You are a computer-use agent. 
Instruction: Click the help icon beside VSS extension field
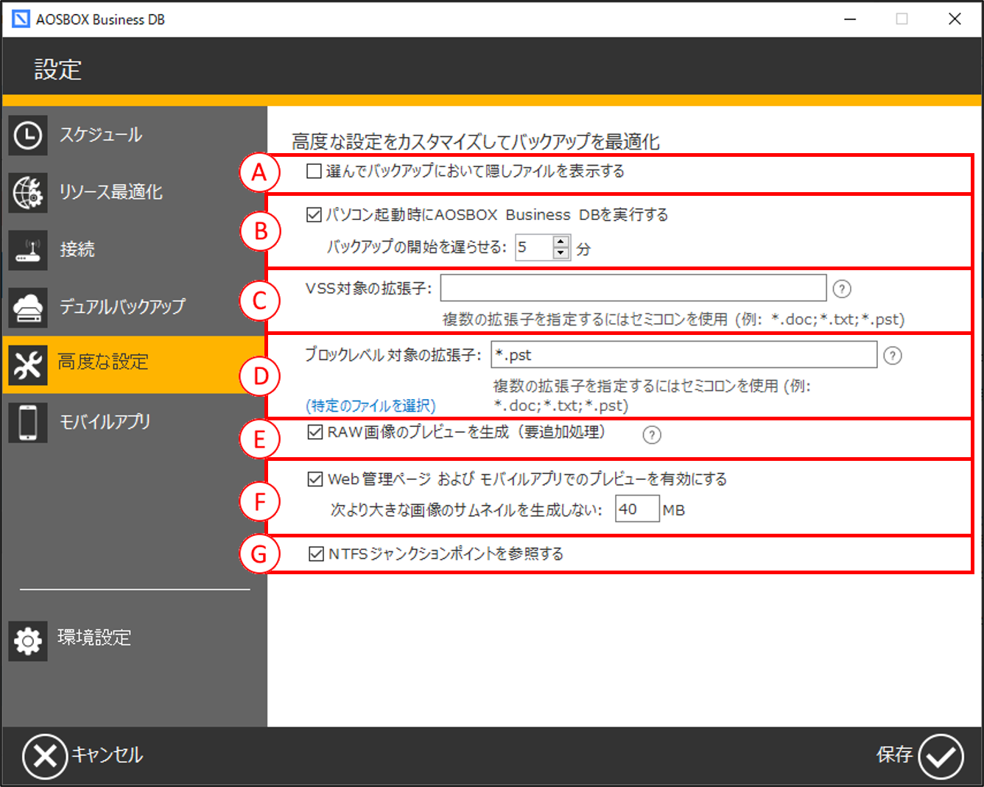click(842, 289)
